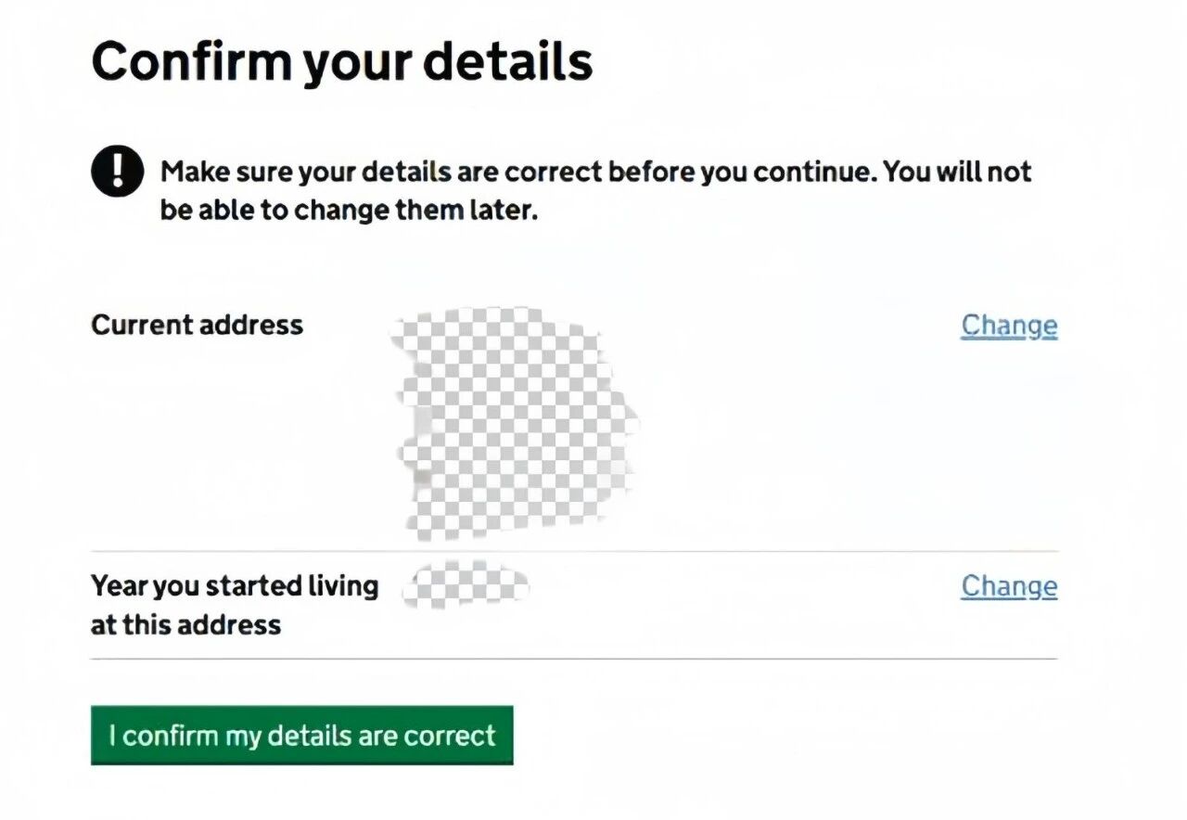Open Change link for Current address
1187x820 pixels.
[1008, 326]
